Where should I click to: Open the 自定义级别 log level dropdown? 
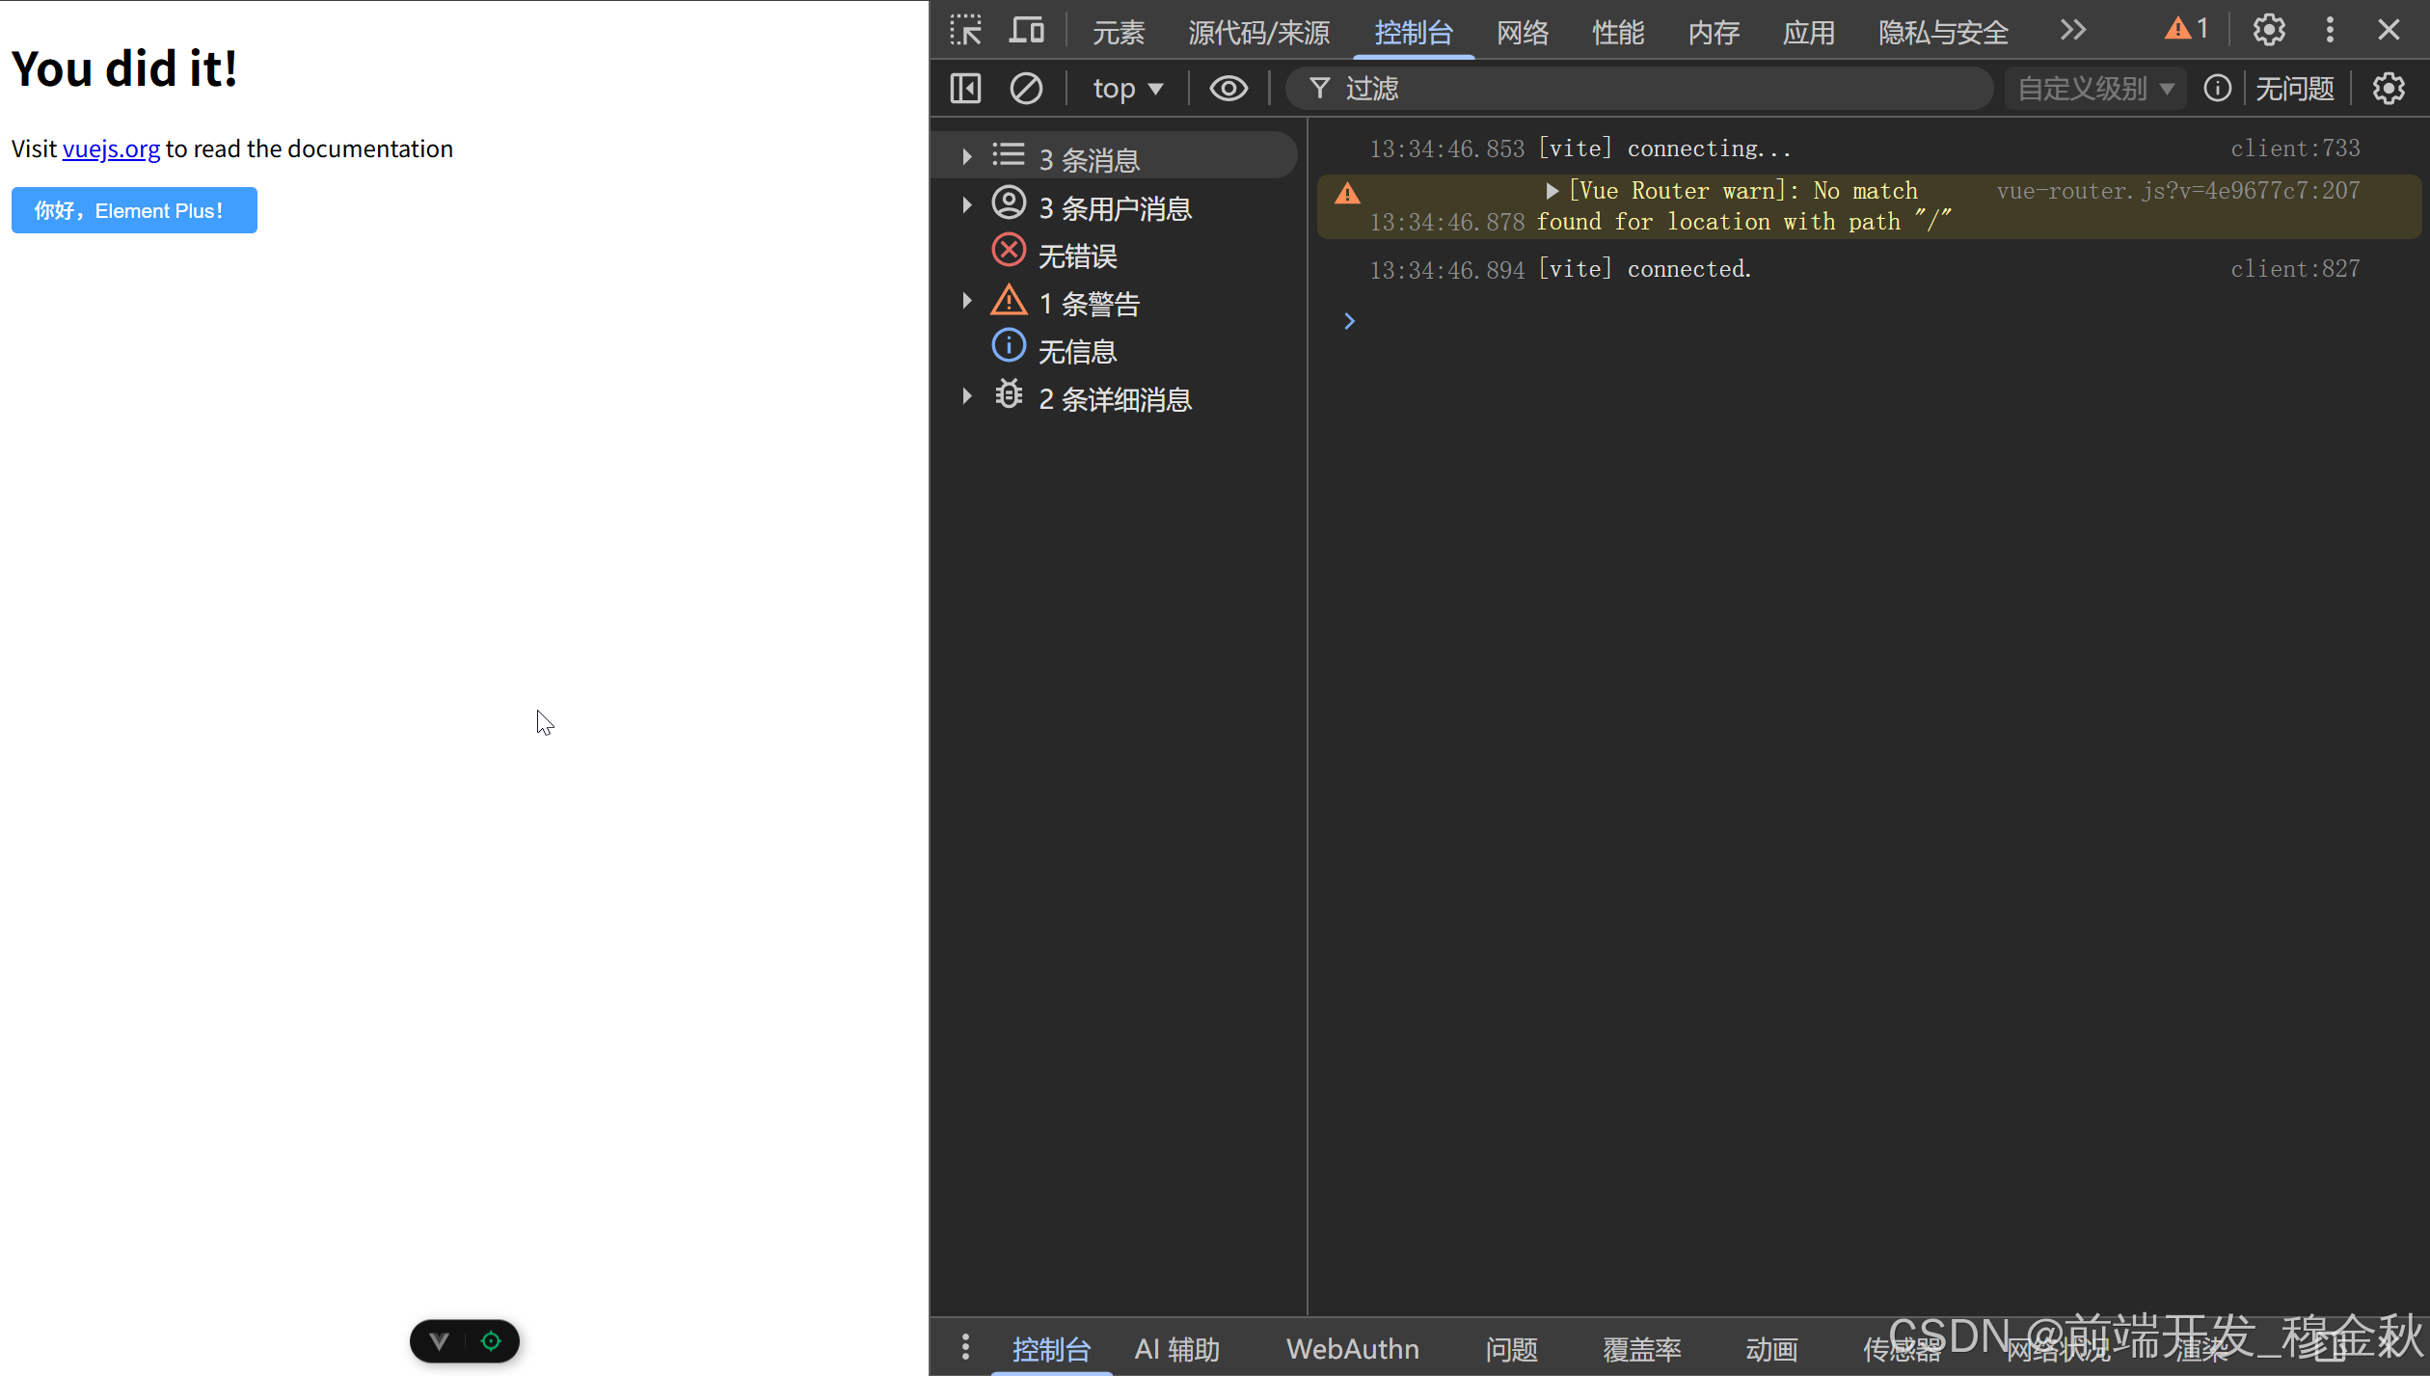(2094, 89)
